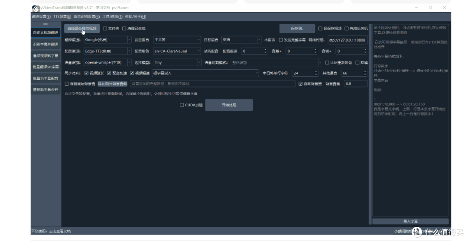
Task: Switch to 识别字幕并翻译 sidebar tab
Action: (45, 44)
